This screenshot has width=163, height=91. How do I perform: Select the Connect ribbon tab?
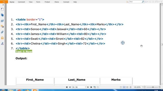66,2
